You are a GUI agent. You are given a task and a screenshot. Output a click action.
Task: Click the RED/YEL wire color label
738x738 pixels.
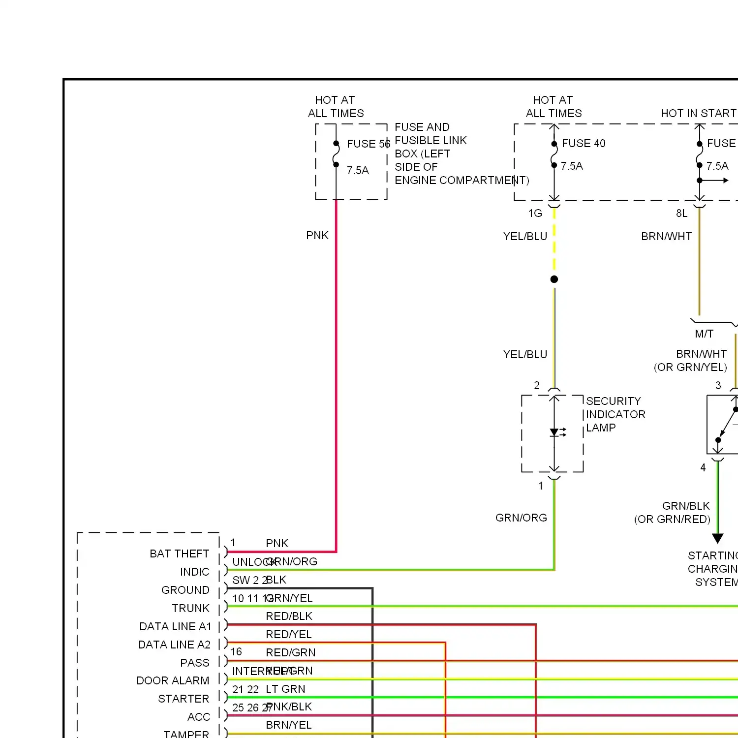point(289,634)
